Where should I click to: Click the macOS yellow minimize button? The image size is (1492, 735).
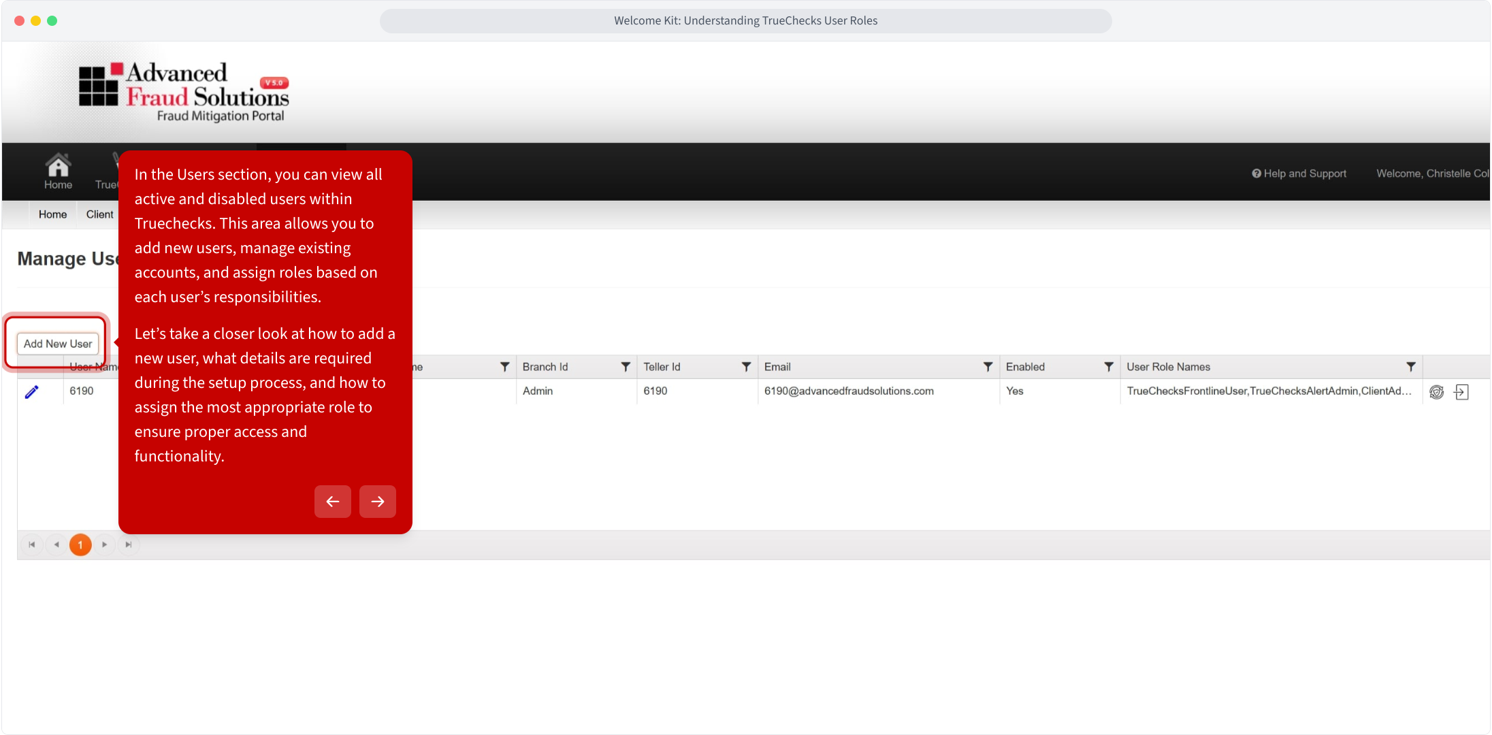[35, 20]
